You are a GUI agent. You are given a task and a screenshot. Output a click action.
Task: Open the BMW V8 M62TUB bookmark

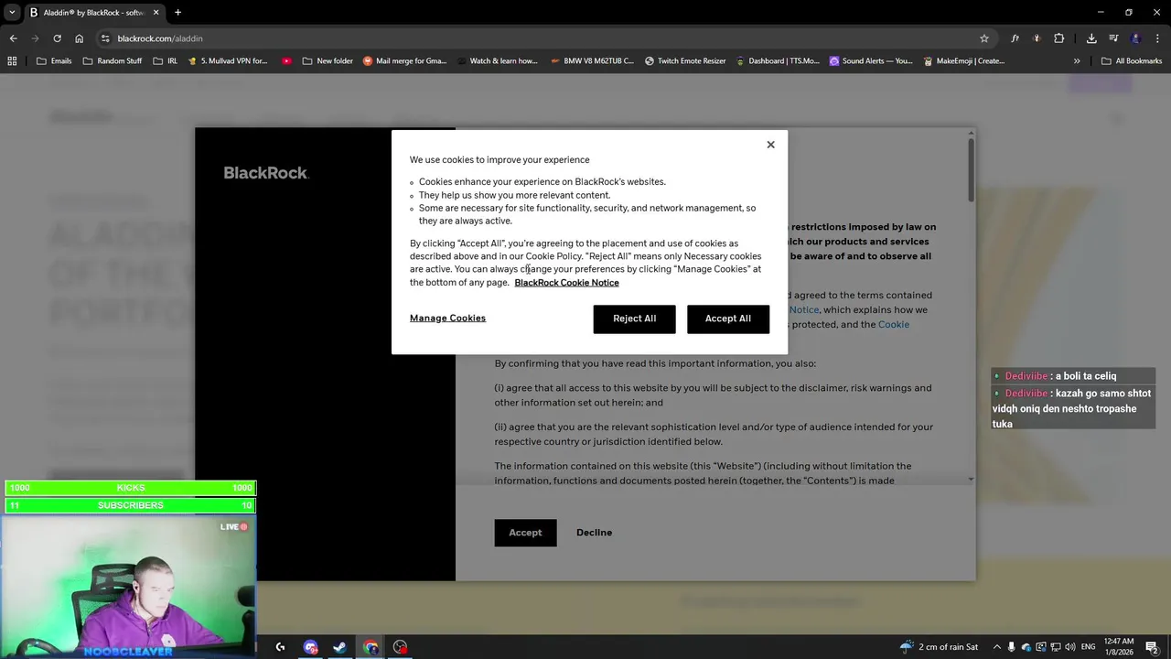(592, 61)
